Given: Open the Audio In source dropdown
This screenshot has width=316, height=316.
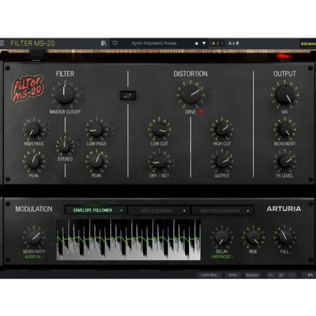Looking at the screenshot, I should (34, 257).
